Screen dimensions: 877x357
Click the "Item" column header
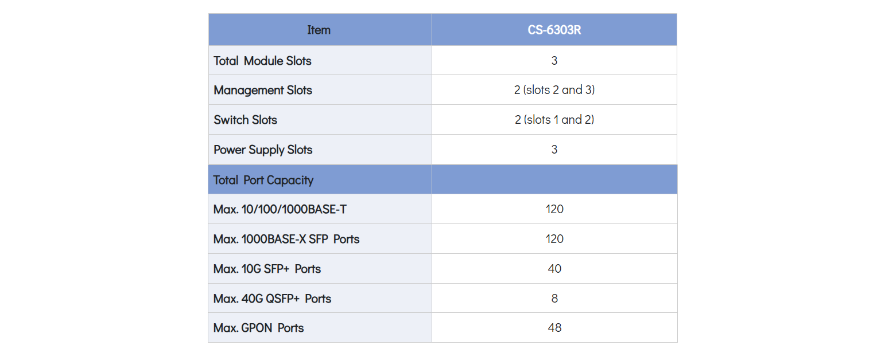[x=319, y=30]
